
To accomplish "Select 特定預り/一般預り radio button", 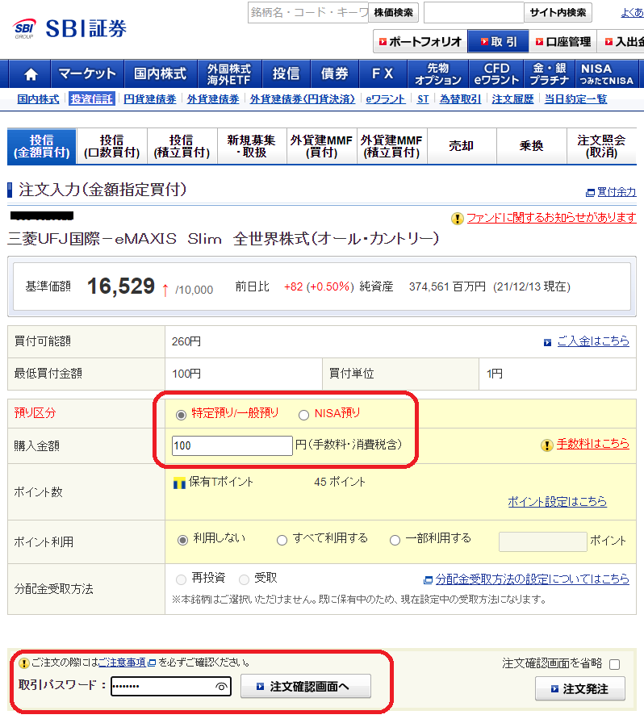I will tap(182, 415).
